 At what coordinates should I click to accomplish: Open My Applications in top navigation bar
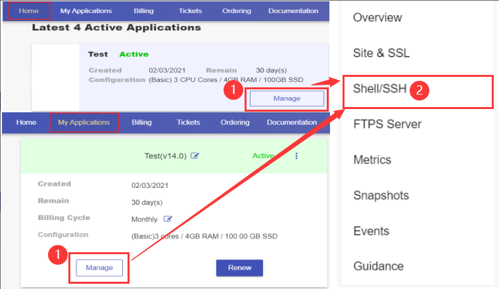coord(86,11)
